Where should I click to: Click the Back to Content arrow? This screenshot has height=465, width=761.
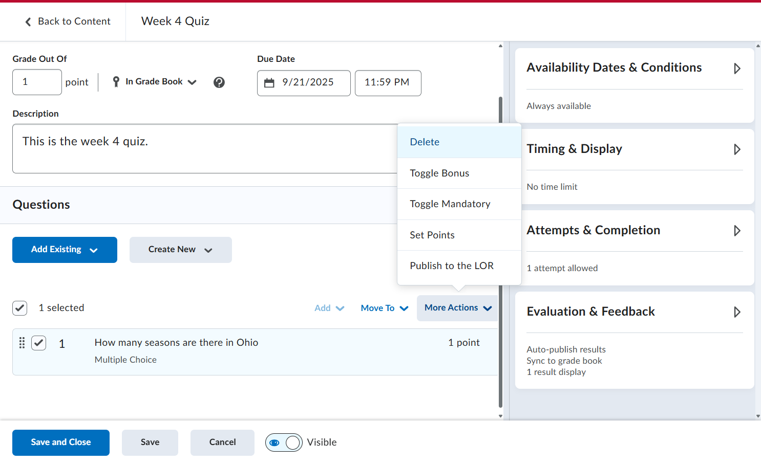point(28,21)
